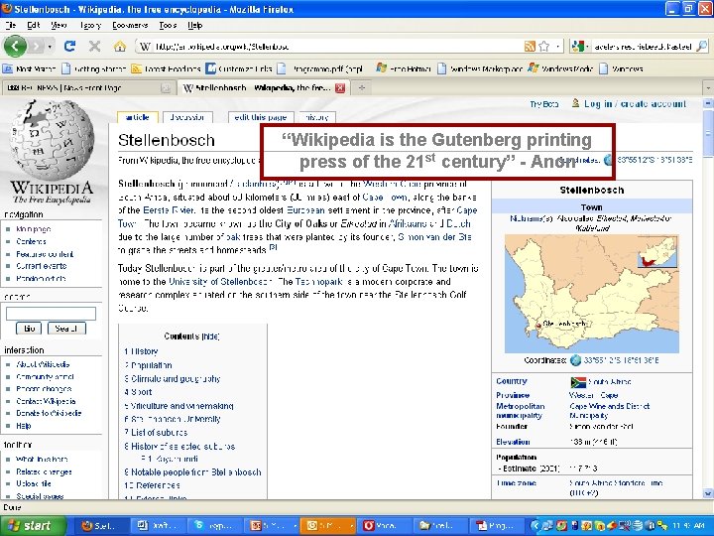This screenshot has width=714, height=536.
Task: Click the Free Hotmail bookmark
Action: click(x=404, y=68)
